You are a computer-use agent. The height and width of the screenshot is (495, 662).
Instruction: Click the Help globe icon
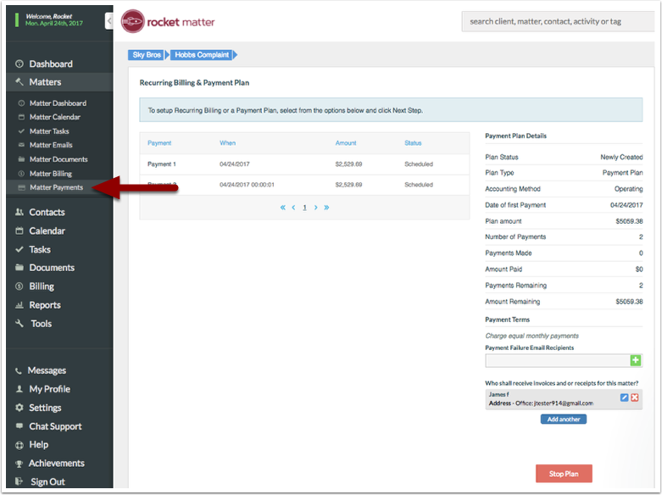(x=19, y=445)
